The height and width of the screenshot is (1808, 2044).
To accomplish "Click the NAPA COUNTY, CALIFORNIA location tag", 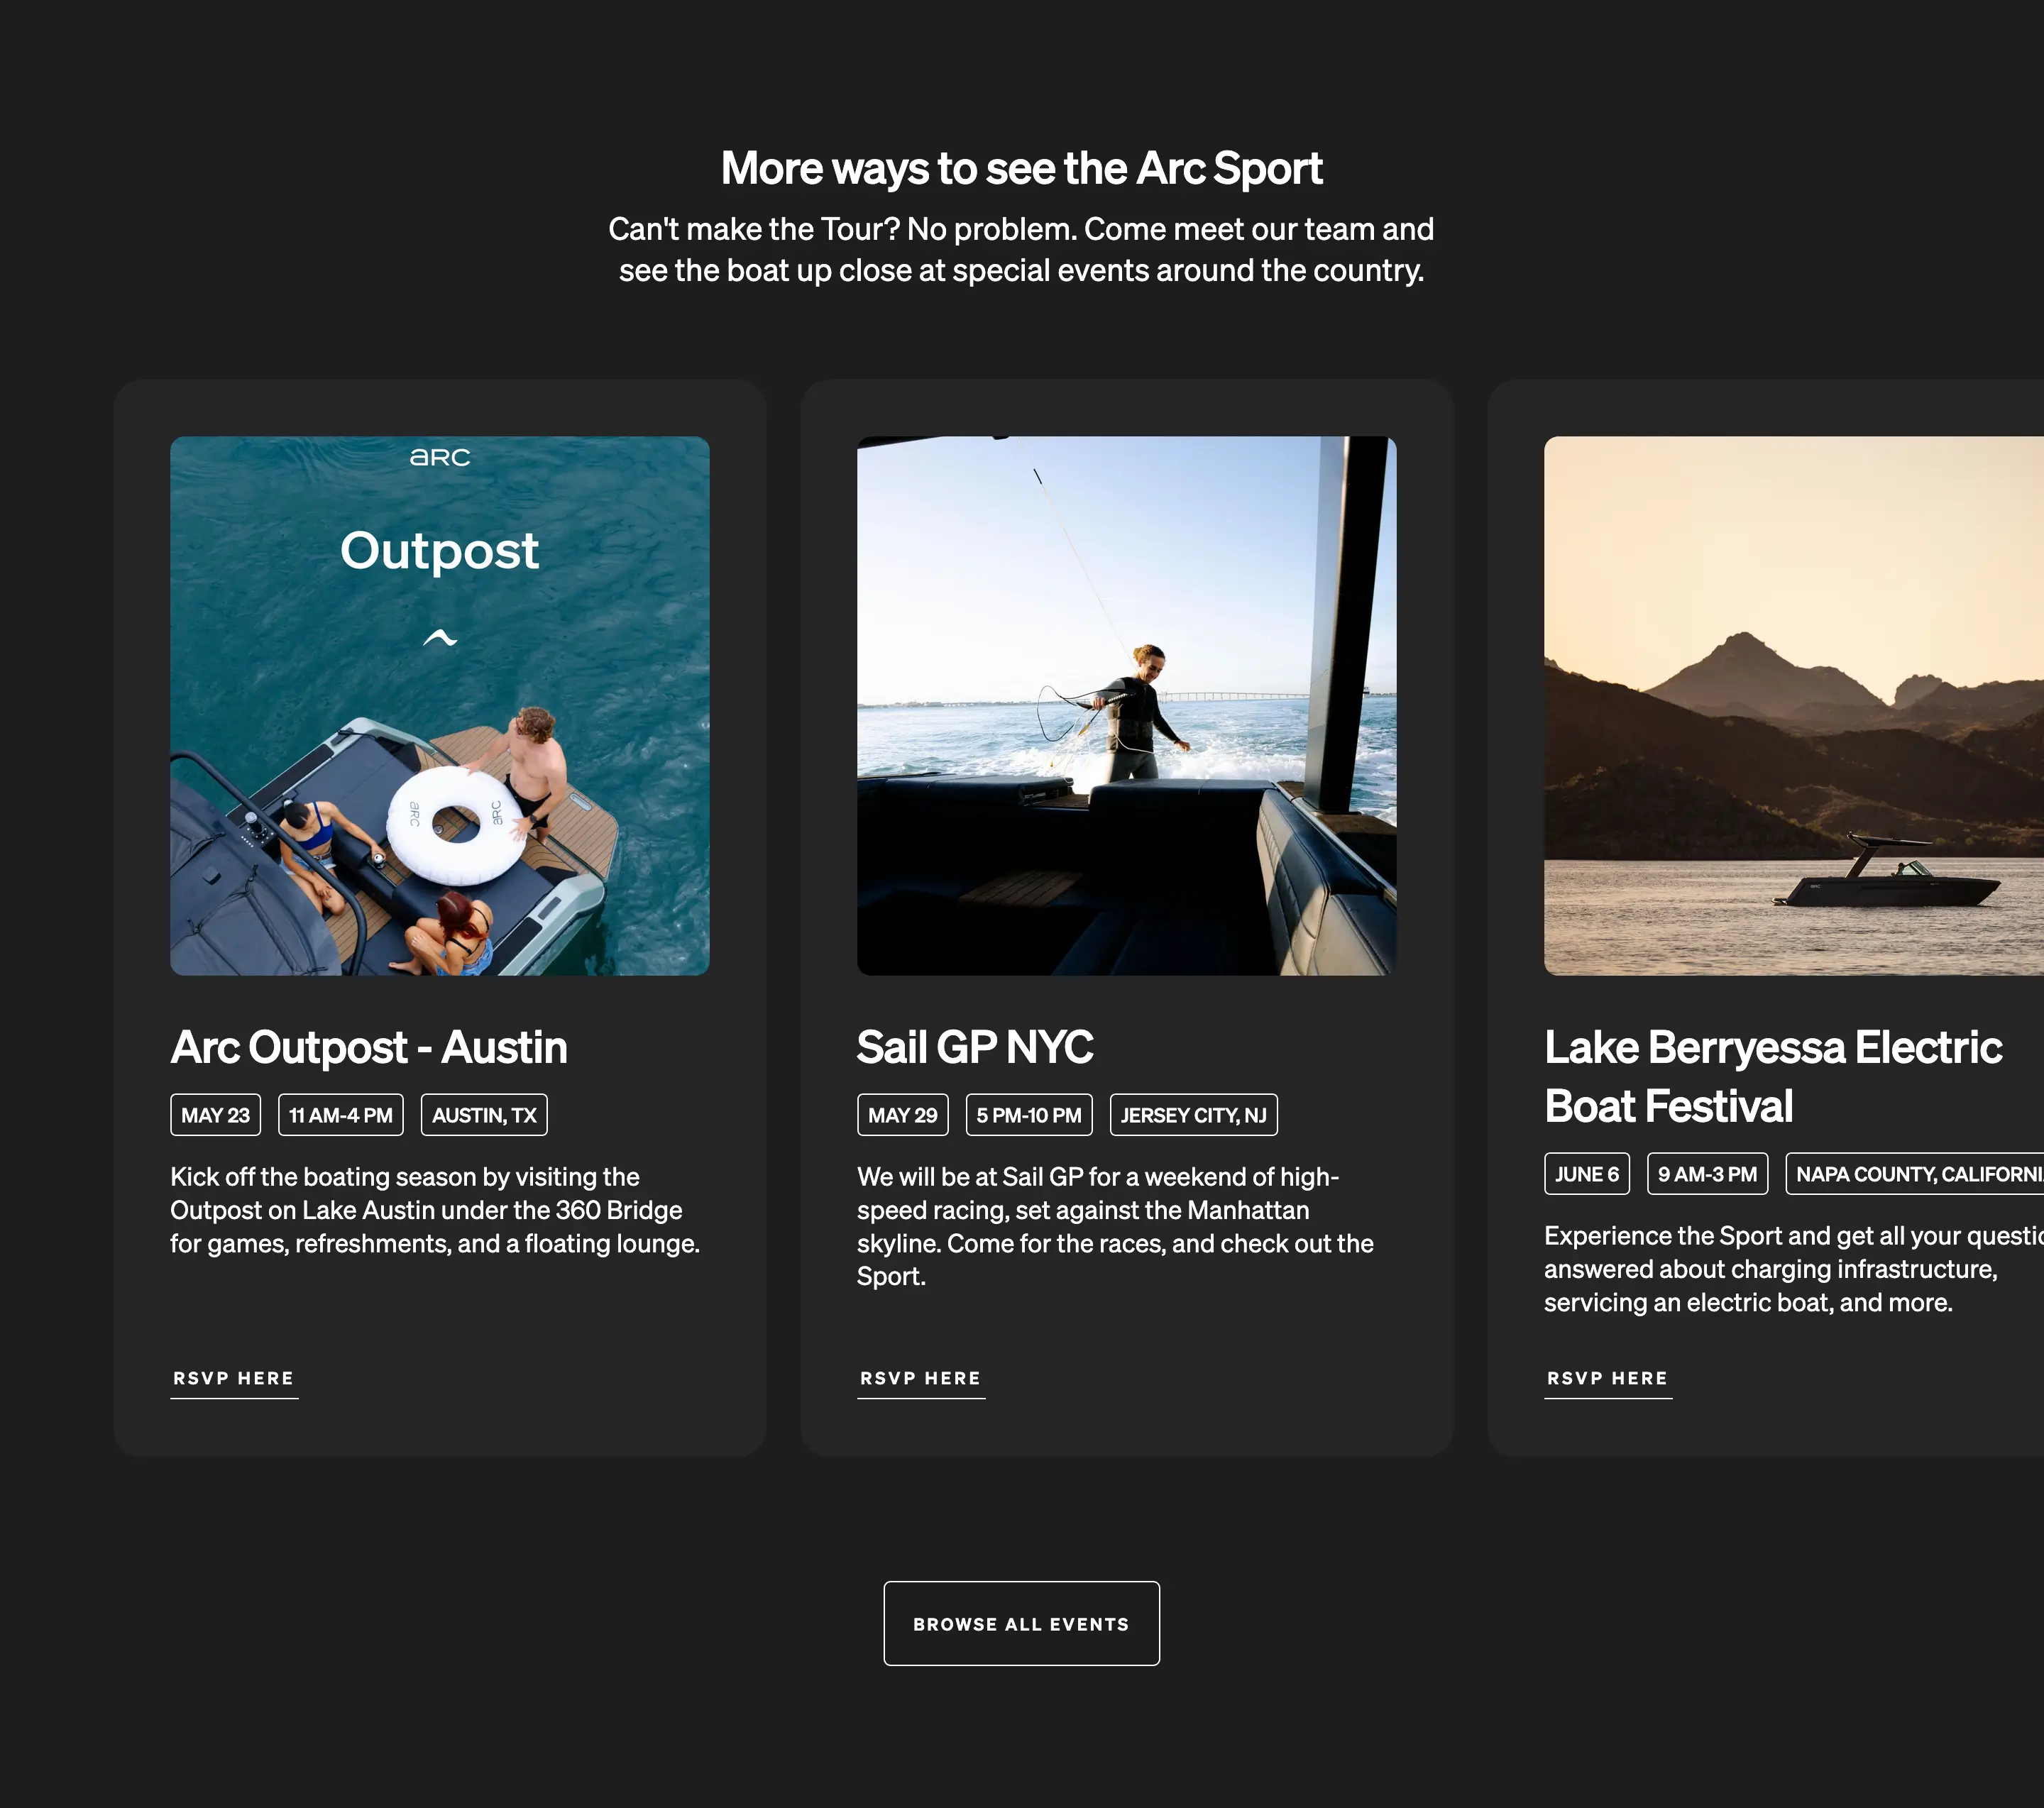I will [x=1915, y=1174].
